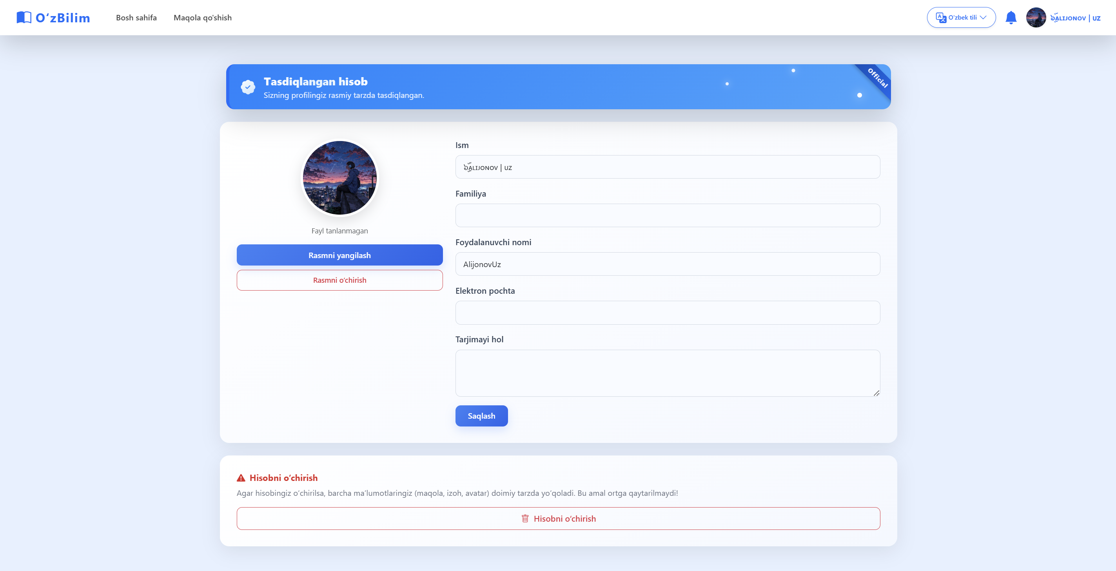
Task: Click the Official corner ribbon
Action: point(878,78)
